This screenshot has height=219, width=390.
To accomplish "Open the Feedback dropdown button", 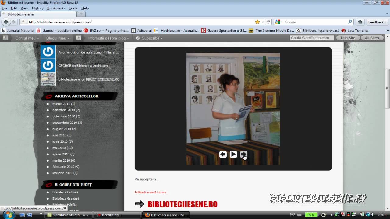I will pyautogui.click(x=377, y=22).
